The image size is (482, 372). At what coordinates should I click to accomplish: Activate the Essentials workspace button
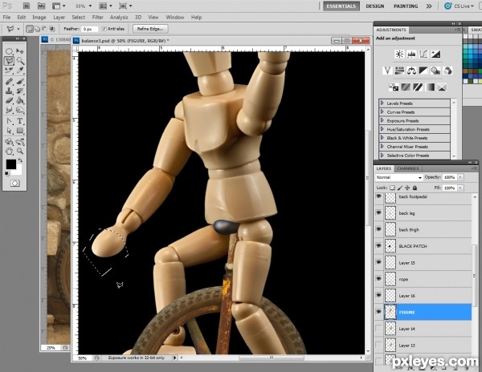341,6
